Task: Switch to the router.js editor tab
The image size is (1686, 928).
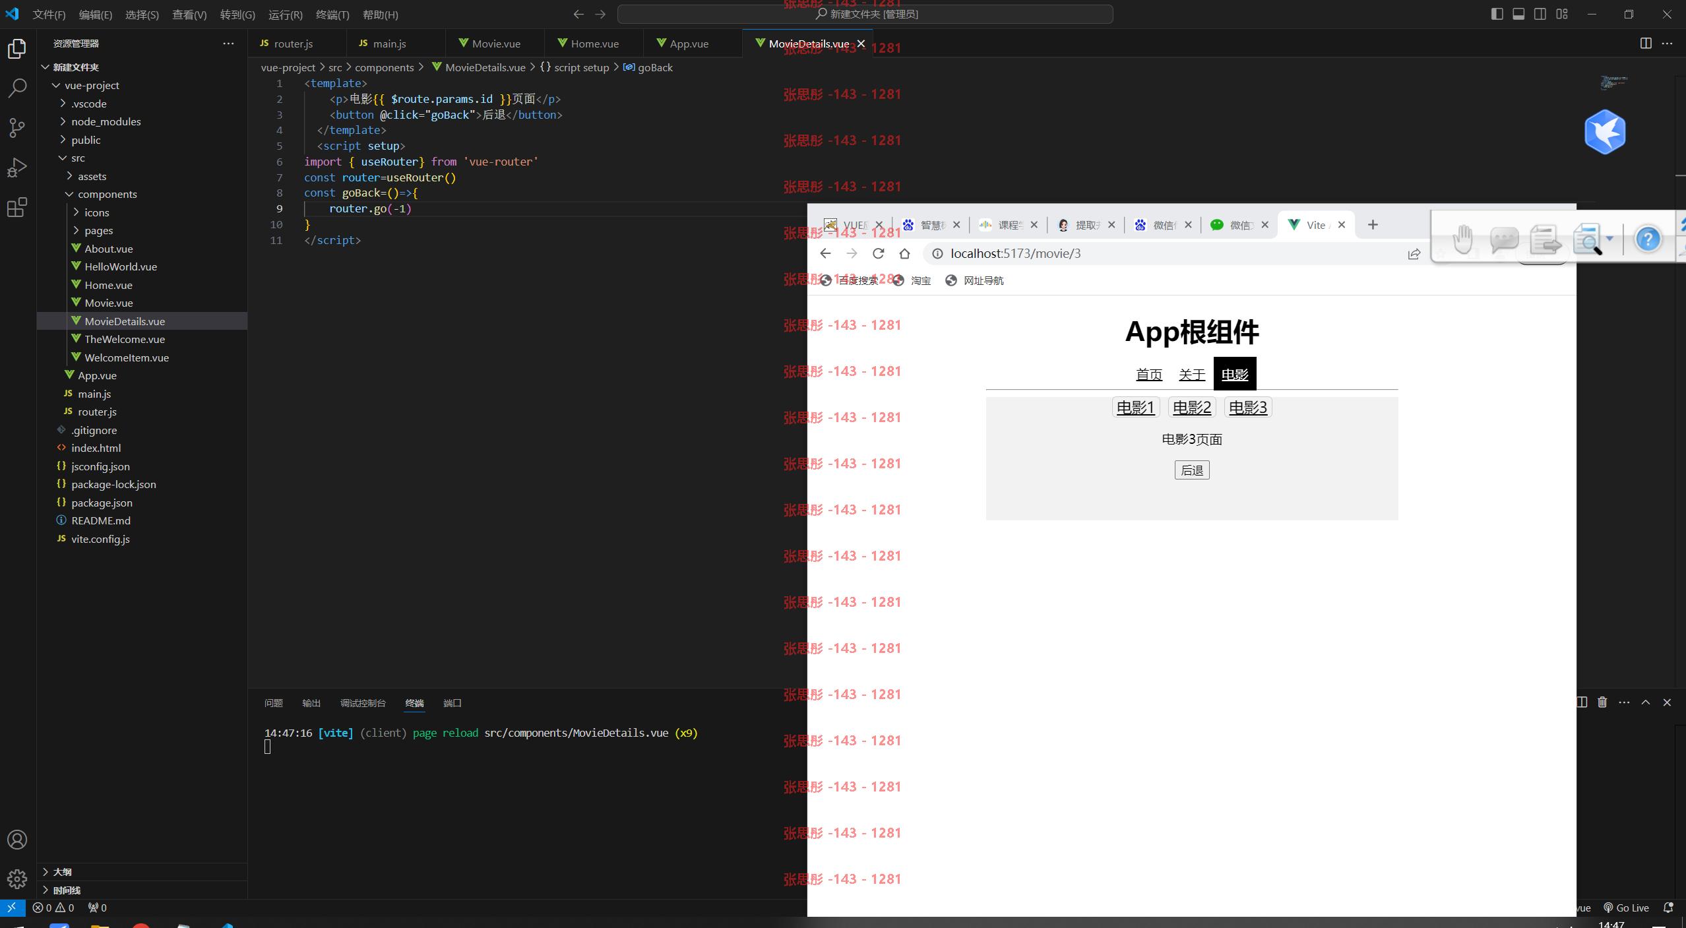Action: (294, 44)
